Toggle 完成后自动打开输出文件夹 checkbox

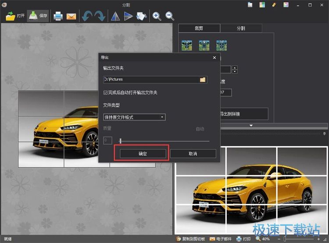click(x=106, y=92)
